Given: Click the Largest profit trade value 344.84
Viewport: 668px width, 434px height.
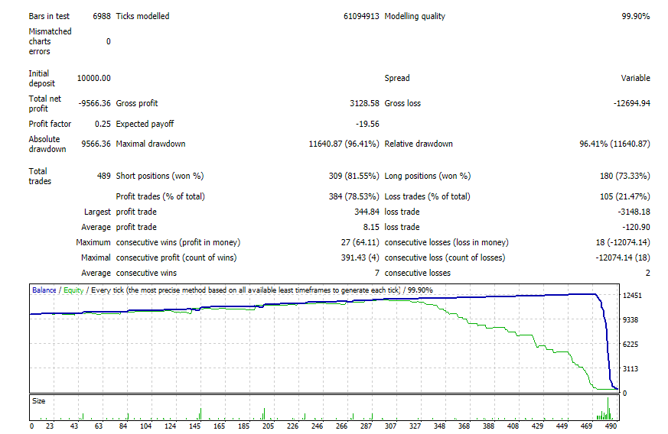Looking at the screenshot, I should (367, 212).
